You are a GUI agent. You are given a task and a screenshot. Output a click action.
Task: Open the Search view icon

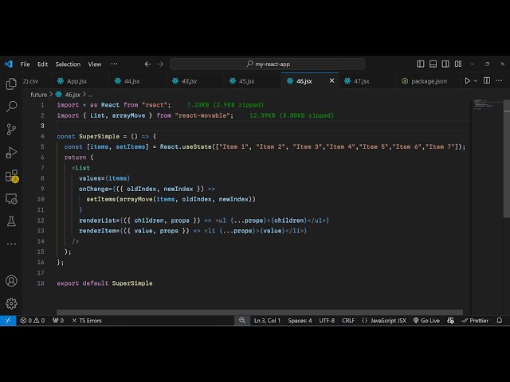[x=11, y=107]
